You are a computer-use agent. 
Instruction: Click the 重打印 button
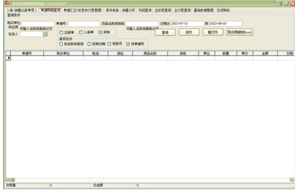click(213, 32)
